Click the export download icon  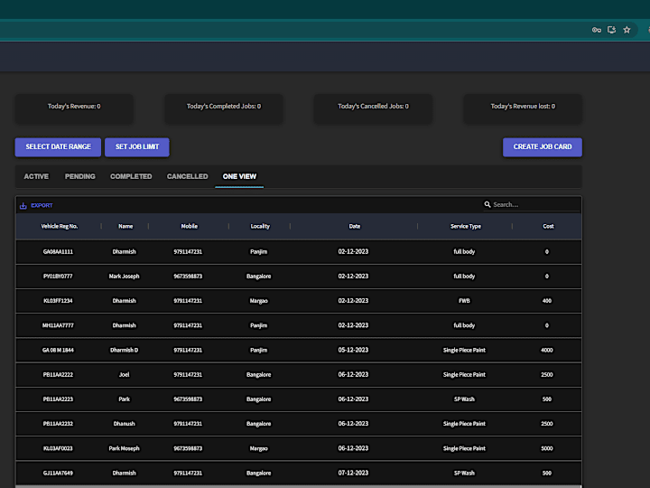click(23, 205)
